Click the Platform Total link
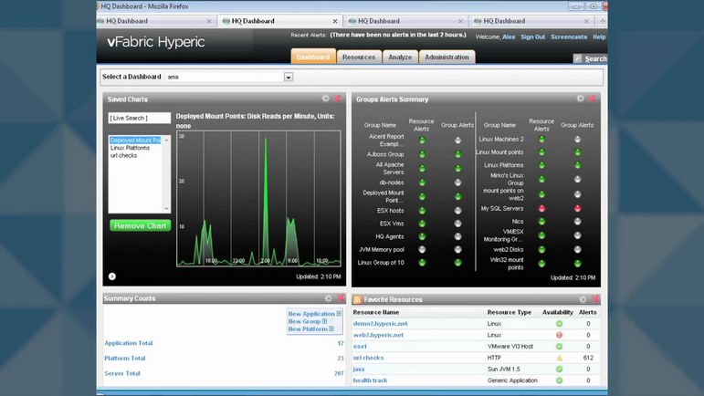The height and width of the screenshot is (396, 704). 125,359
